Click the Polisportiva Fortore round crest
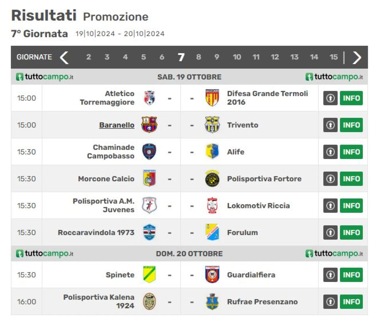380x322 pixels. [212, 179]
